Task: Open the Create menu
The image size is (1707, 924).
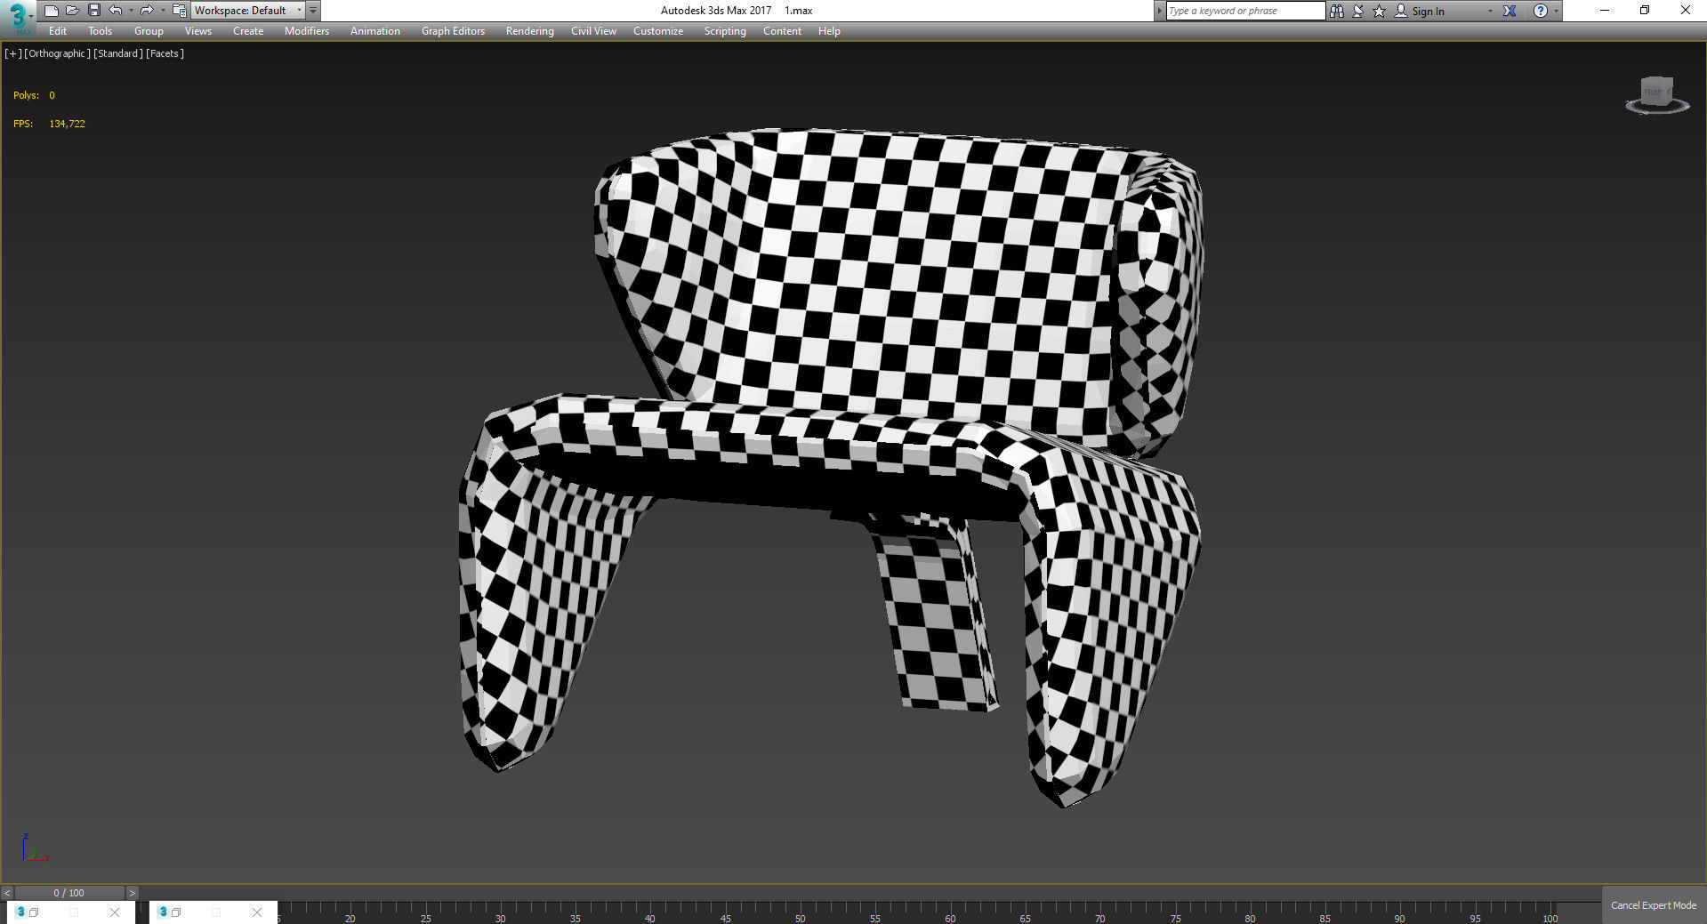Action: [248, 31]
